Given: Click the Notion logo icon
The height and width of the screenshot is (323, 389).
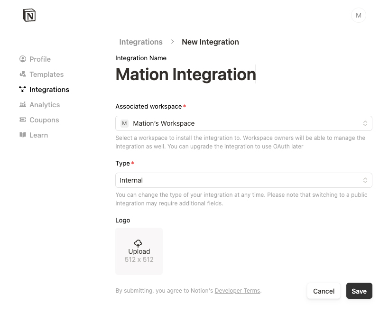Looking at the screenshot, I should (x=29, y=15).
